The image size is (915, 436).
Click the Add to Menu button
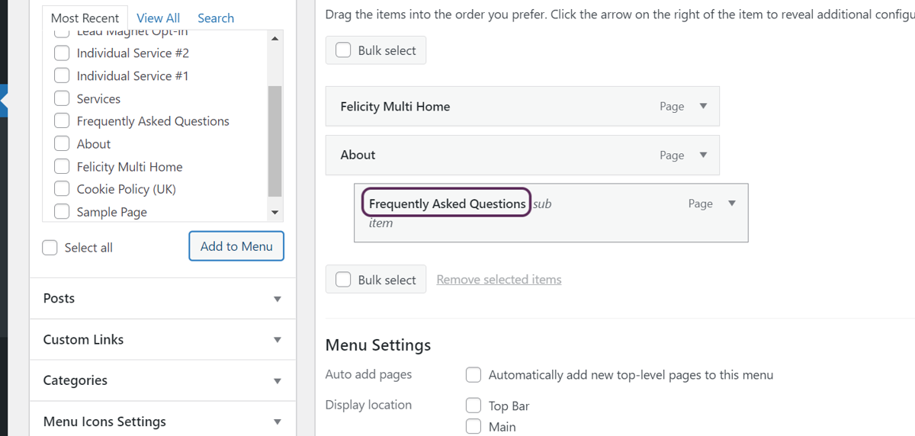coord(236,246)
